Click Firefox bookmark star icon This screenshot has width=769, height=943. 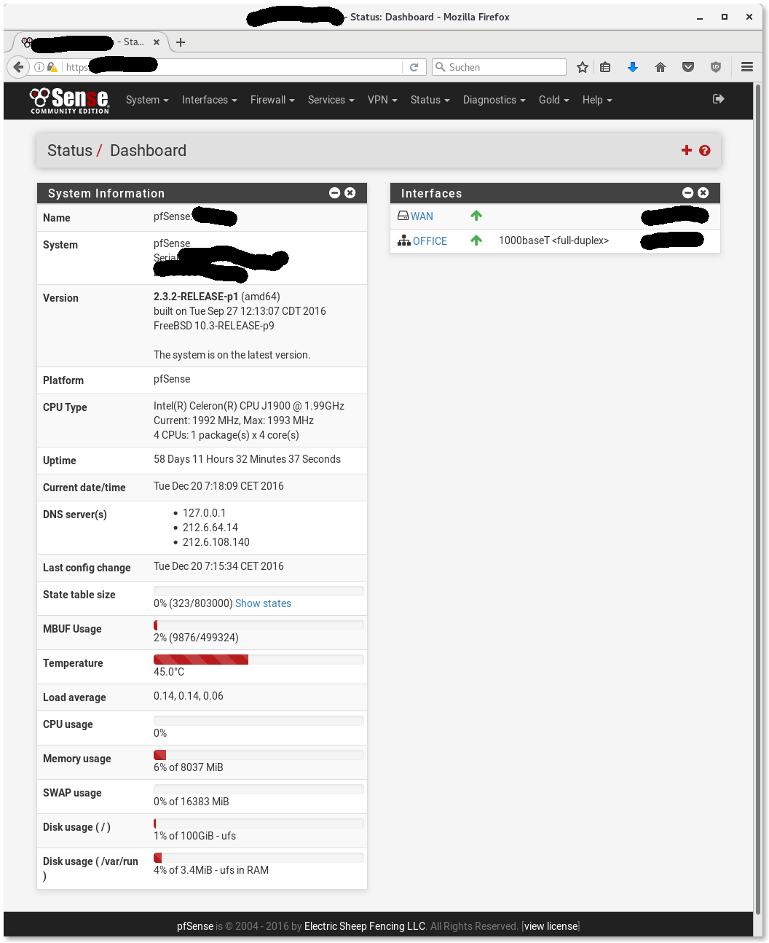582,67
